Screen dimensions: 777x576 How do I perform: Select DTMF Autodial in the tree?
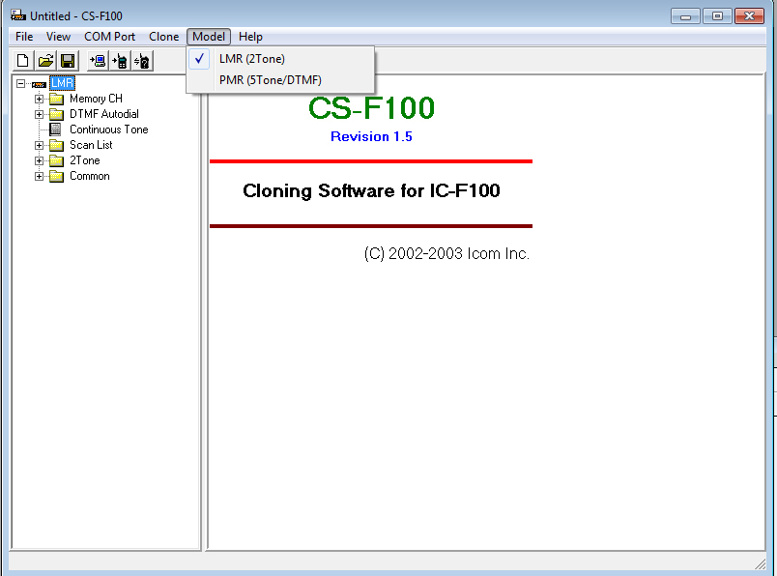pos(104,114)
